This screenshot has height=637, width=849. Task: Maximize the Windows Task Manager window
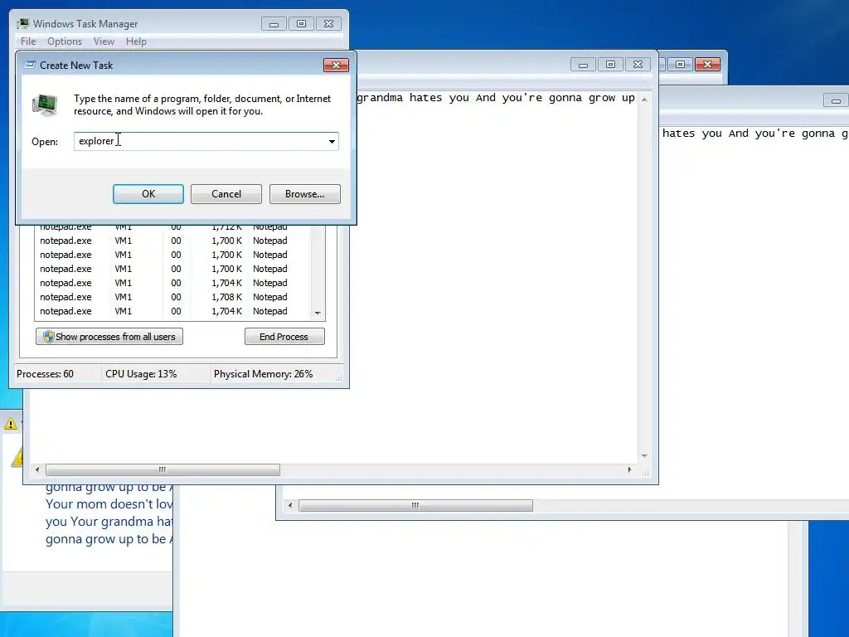pos(301,24)
